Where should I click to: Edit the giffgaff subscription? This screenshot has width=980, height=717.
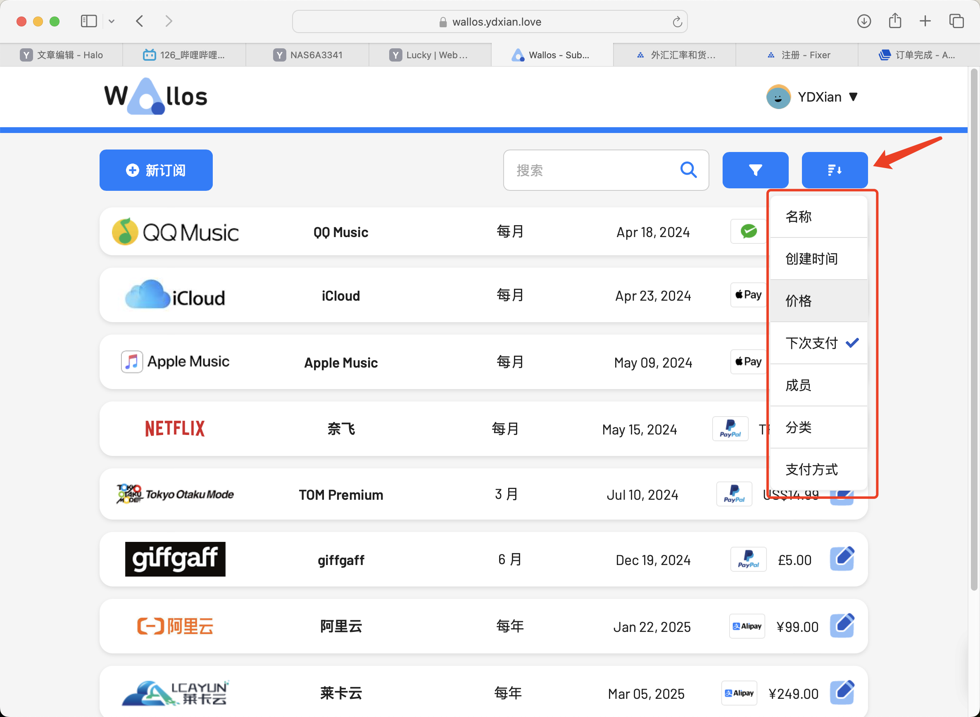842,559
